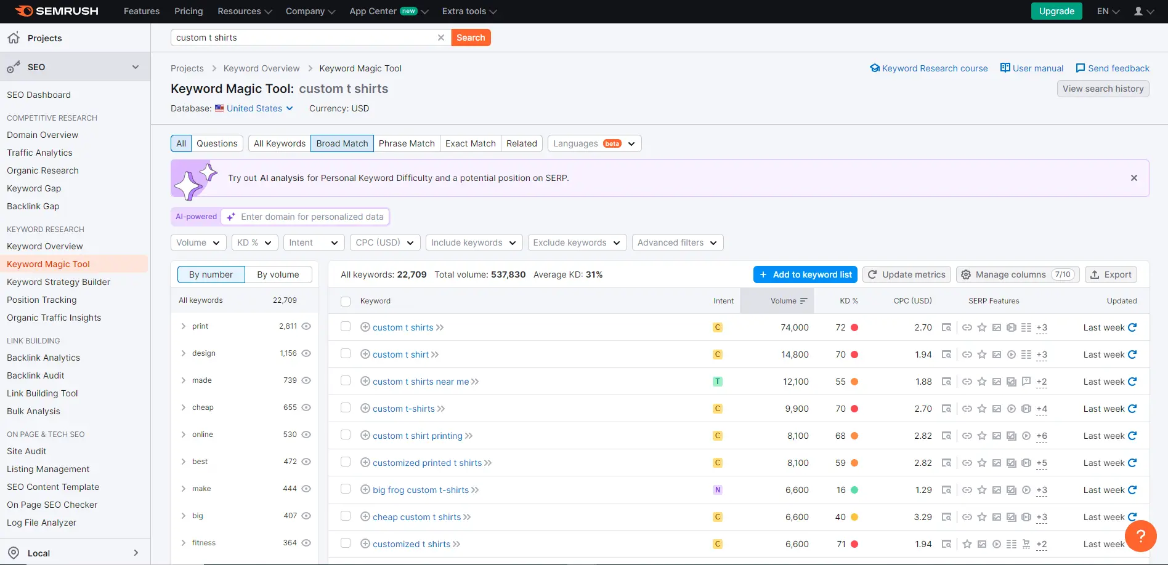The width and height of the screenshot is (1168, 565).
Task: Click the Upgrade button
Action: point(1056,11)
